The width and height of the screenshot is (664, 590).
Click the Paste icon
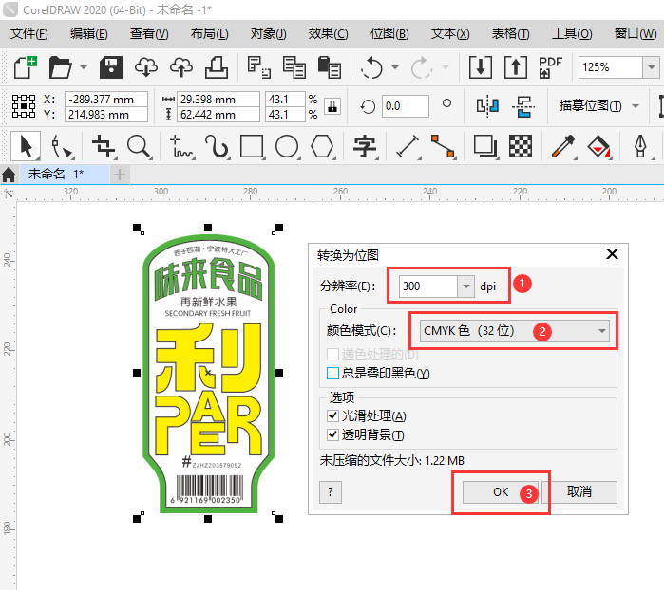pos(330,67)
